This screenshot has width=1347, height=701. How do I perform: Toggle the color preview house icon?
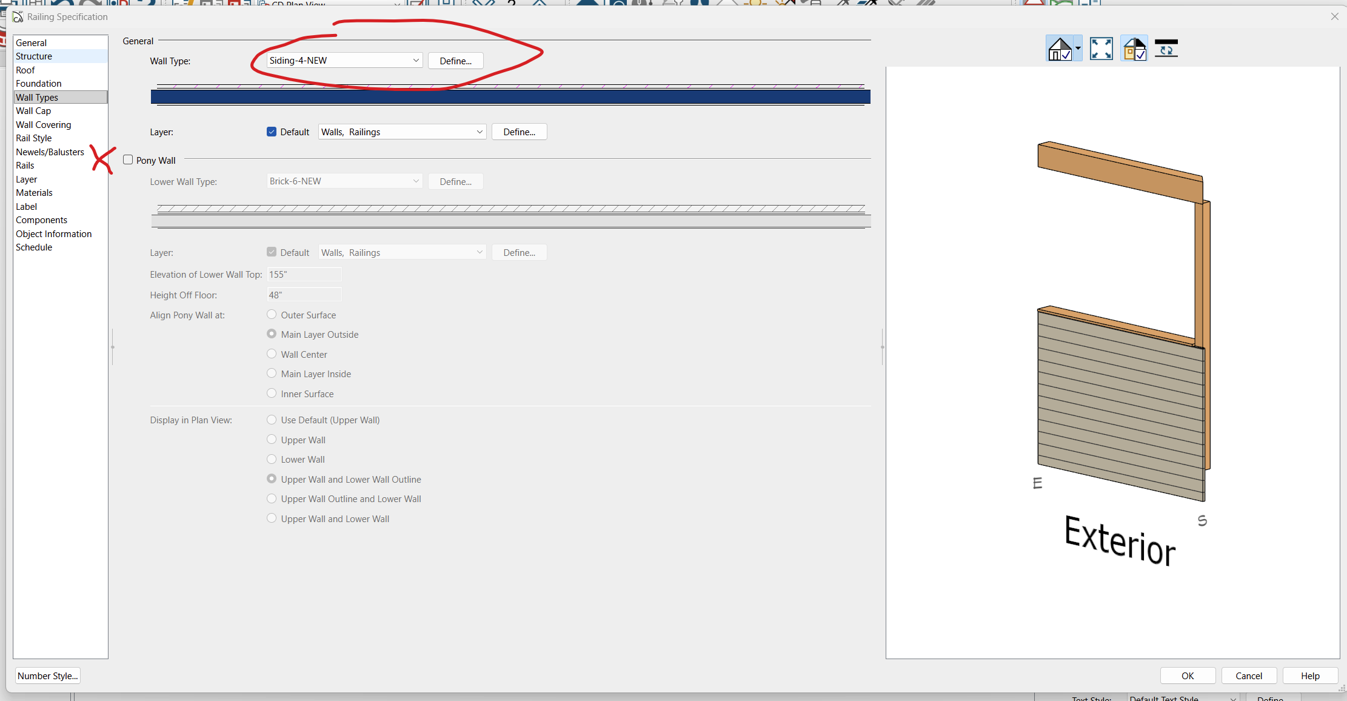1134,49
